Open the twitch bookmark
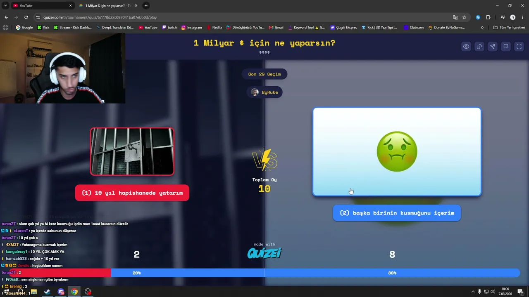 [169, 28]
